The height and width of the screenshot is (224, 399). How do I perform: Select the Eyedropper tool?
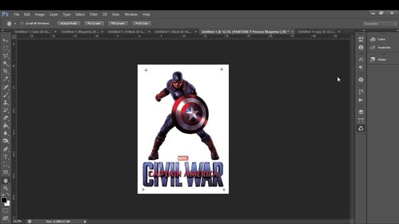[x=6, y=79]
